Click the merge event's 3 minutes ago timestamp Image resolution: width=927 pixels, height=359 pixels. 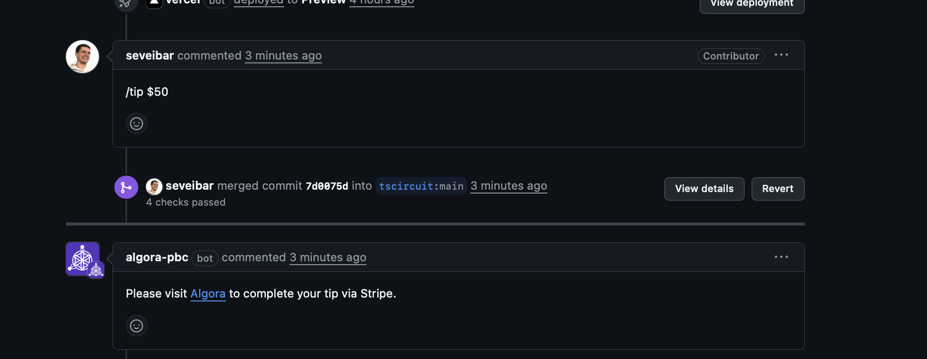coord(509,186)
